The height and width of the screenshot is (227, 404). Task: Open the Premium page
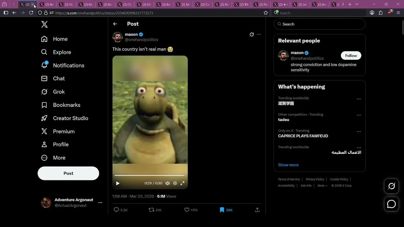coord(58,131)
